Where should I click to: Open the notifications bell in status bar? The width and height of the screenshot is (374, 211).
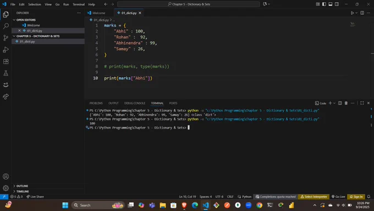point(369,197)
